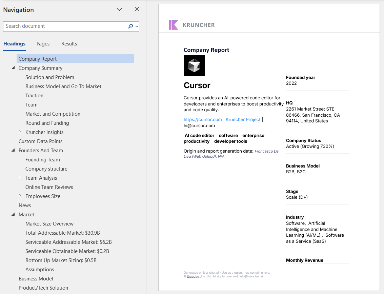This screenshot has height=294, width=384.
Task: Click Francesco De Liva origin text
Action: pyautogui.click(x=231, y=154)
